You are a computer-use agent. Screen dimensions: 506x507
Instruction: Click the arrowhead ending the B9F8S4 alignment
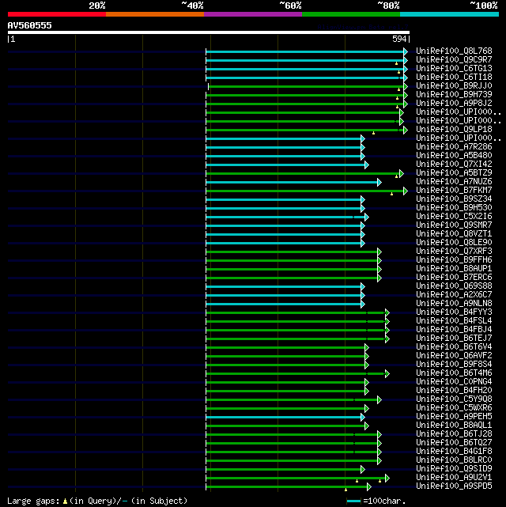pos(367,365)
